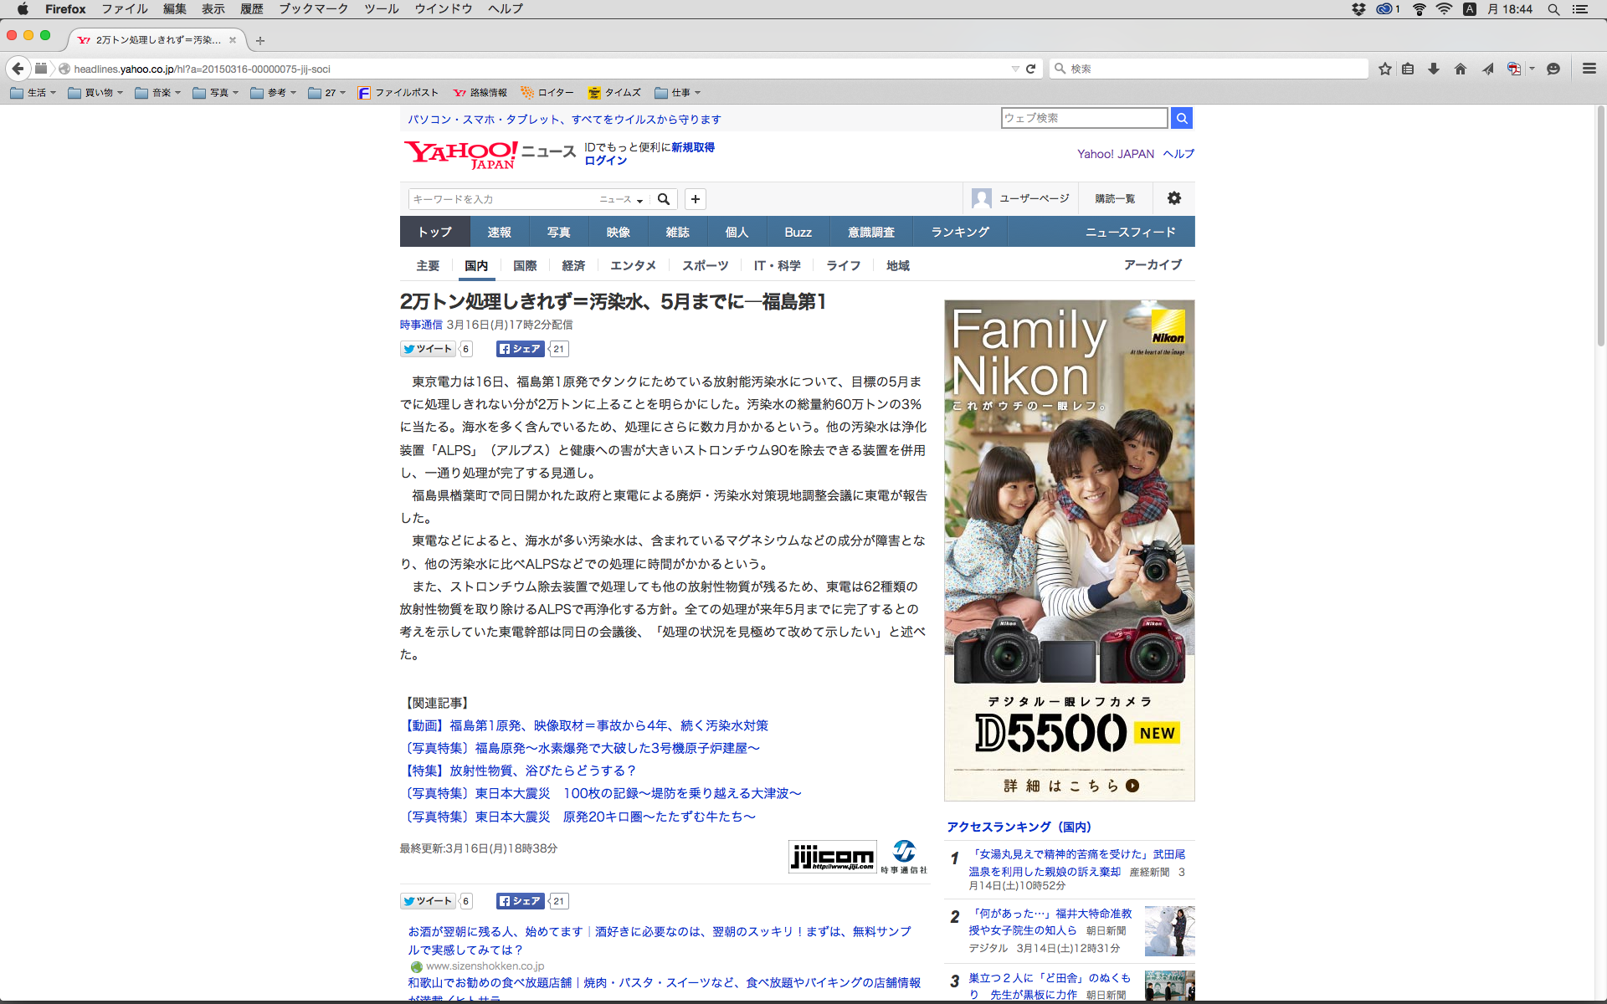The image size is (1607, 1004).
Task: Open the Firefox downloads arrow icon
Action: 1434,69
